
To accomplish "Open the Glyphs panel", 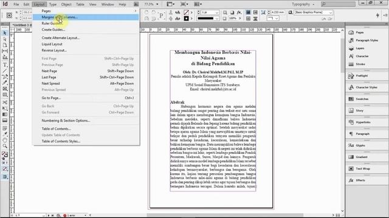I will click(357, 145).
